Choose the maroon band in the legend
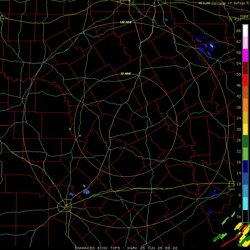Viewport: 250px width, 250px height. (x=245, y=68)
